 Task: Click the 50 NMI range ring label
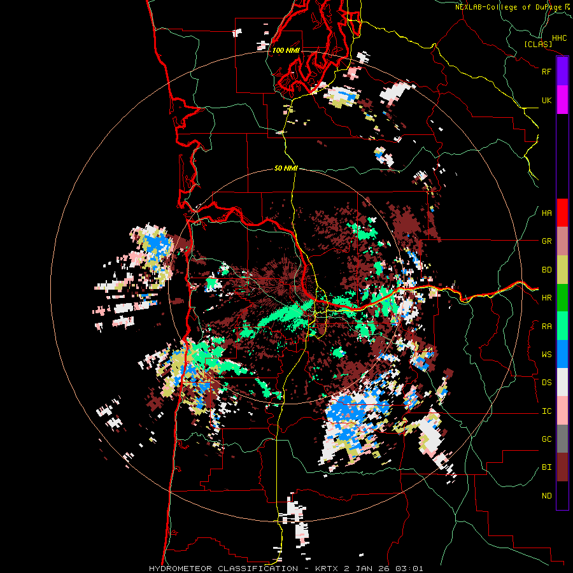286,168
